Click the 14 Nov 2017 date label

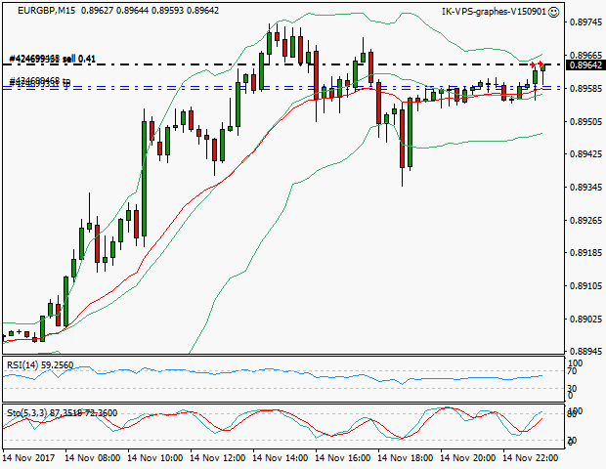tap(29, 458)
